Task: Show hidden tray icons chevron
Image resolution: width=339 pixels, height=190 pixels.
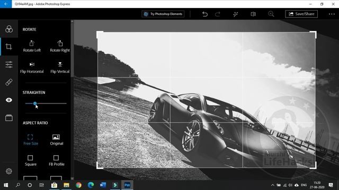Action: (273, 185)
